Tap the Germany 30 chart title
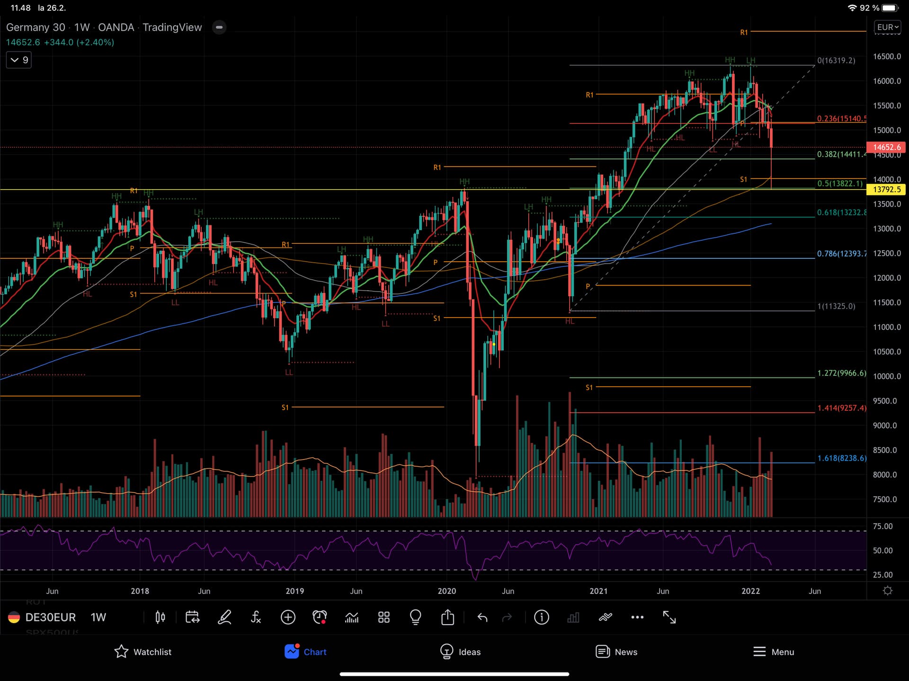The image size is (909, 681). click(36, 27)
